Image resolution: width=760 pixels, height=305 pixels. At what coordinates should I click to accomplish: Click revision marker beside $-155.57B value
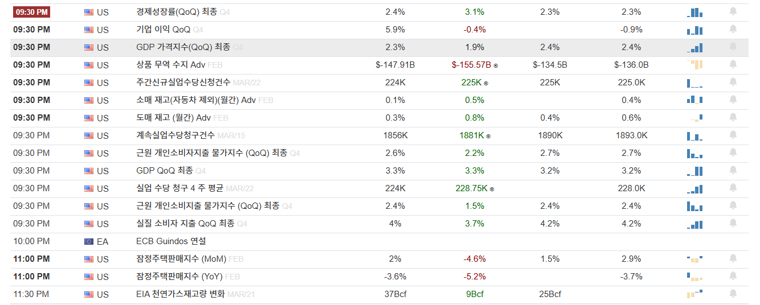(x=496, y=65)
